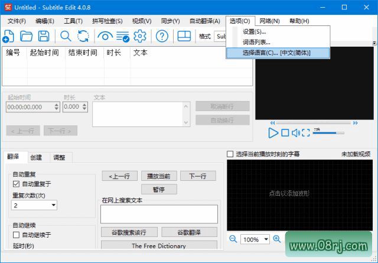Click the 下一行 button in translate panel
Screen dimensions: 378x263
(198, 176)
